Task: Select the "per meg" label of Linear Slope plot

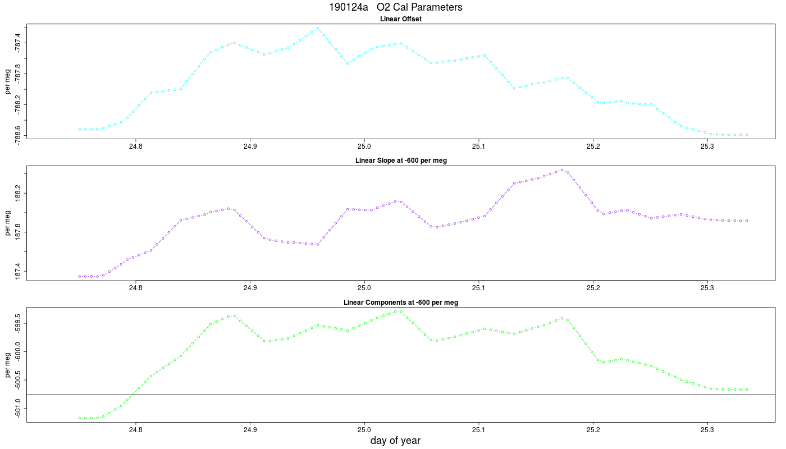Action: (x=8, y=223)
